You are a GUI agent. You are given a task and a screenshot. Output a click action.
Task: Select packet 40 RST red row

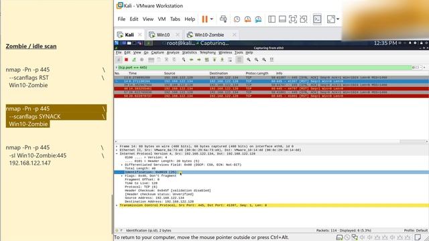point(271,88)
